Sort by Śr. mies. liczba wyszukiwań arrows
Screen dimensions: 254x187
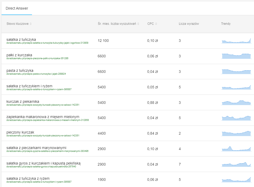point(138,24)
